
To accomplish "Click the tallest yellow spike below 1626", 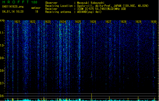I will pos(92,97).
